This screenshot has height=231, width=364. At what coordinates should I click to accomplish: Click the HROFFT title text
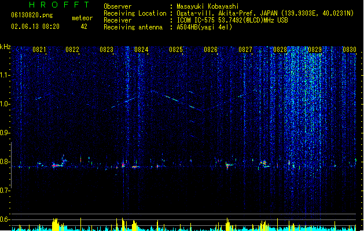pos(59,5)
